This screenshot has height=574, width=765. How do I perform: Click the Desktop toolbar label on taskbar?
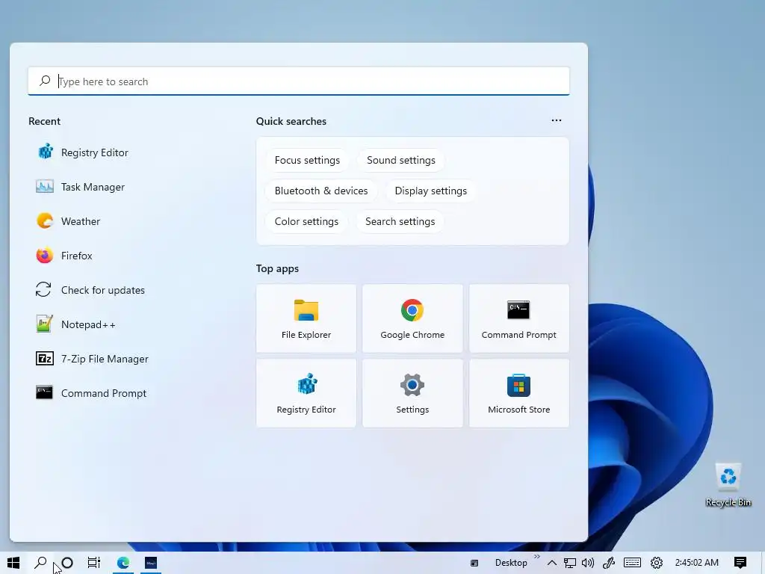coord(511,563)
